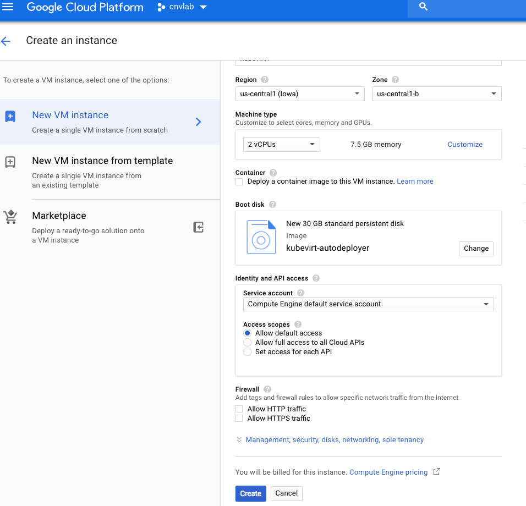Click the Create button
This screenshot has height=506, width=526.
pyautogui.click(x=250, y=493)
